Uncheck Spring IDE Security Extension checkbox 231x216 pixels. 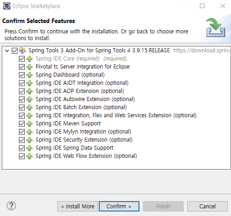[x=22, y=140]
